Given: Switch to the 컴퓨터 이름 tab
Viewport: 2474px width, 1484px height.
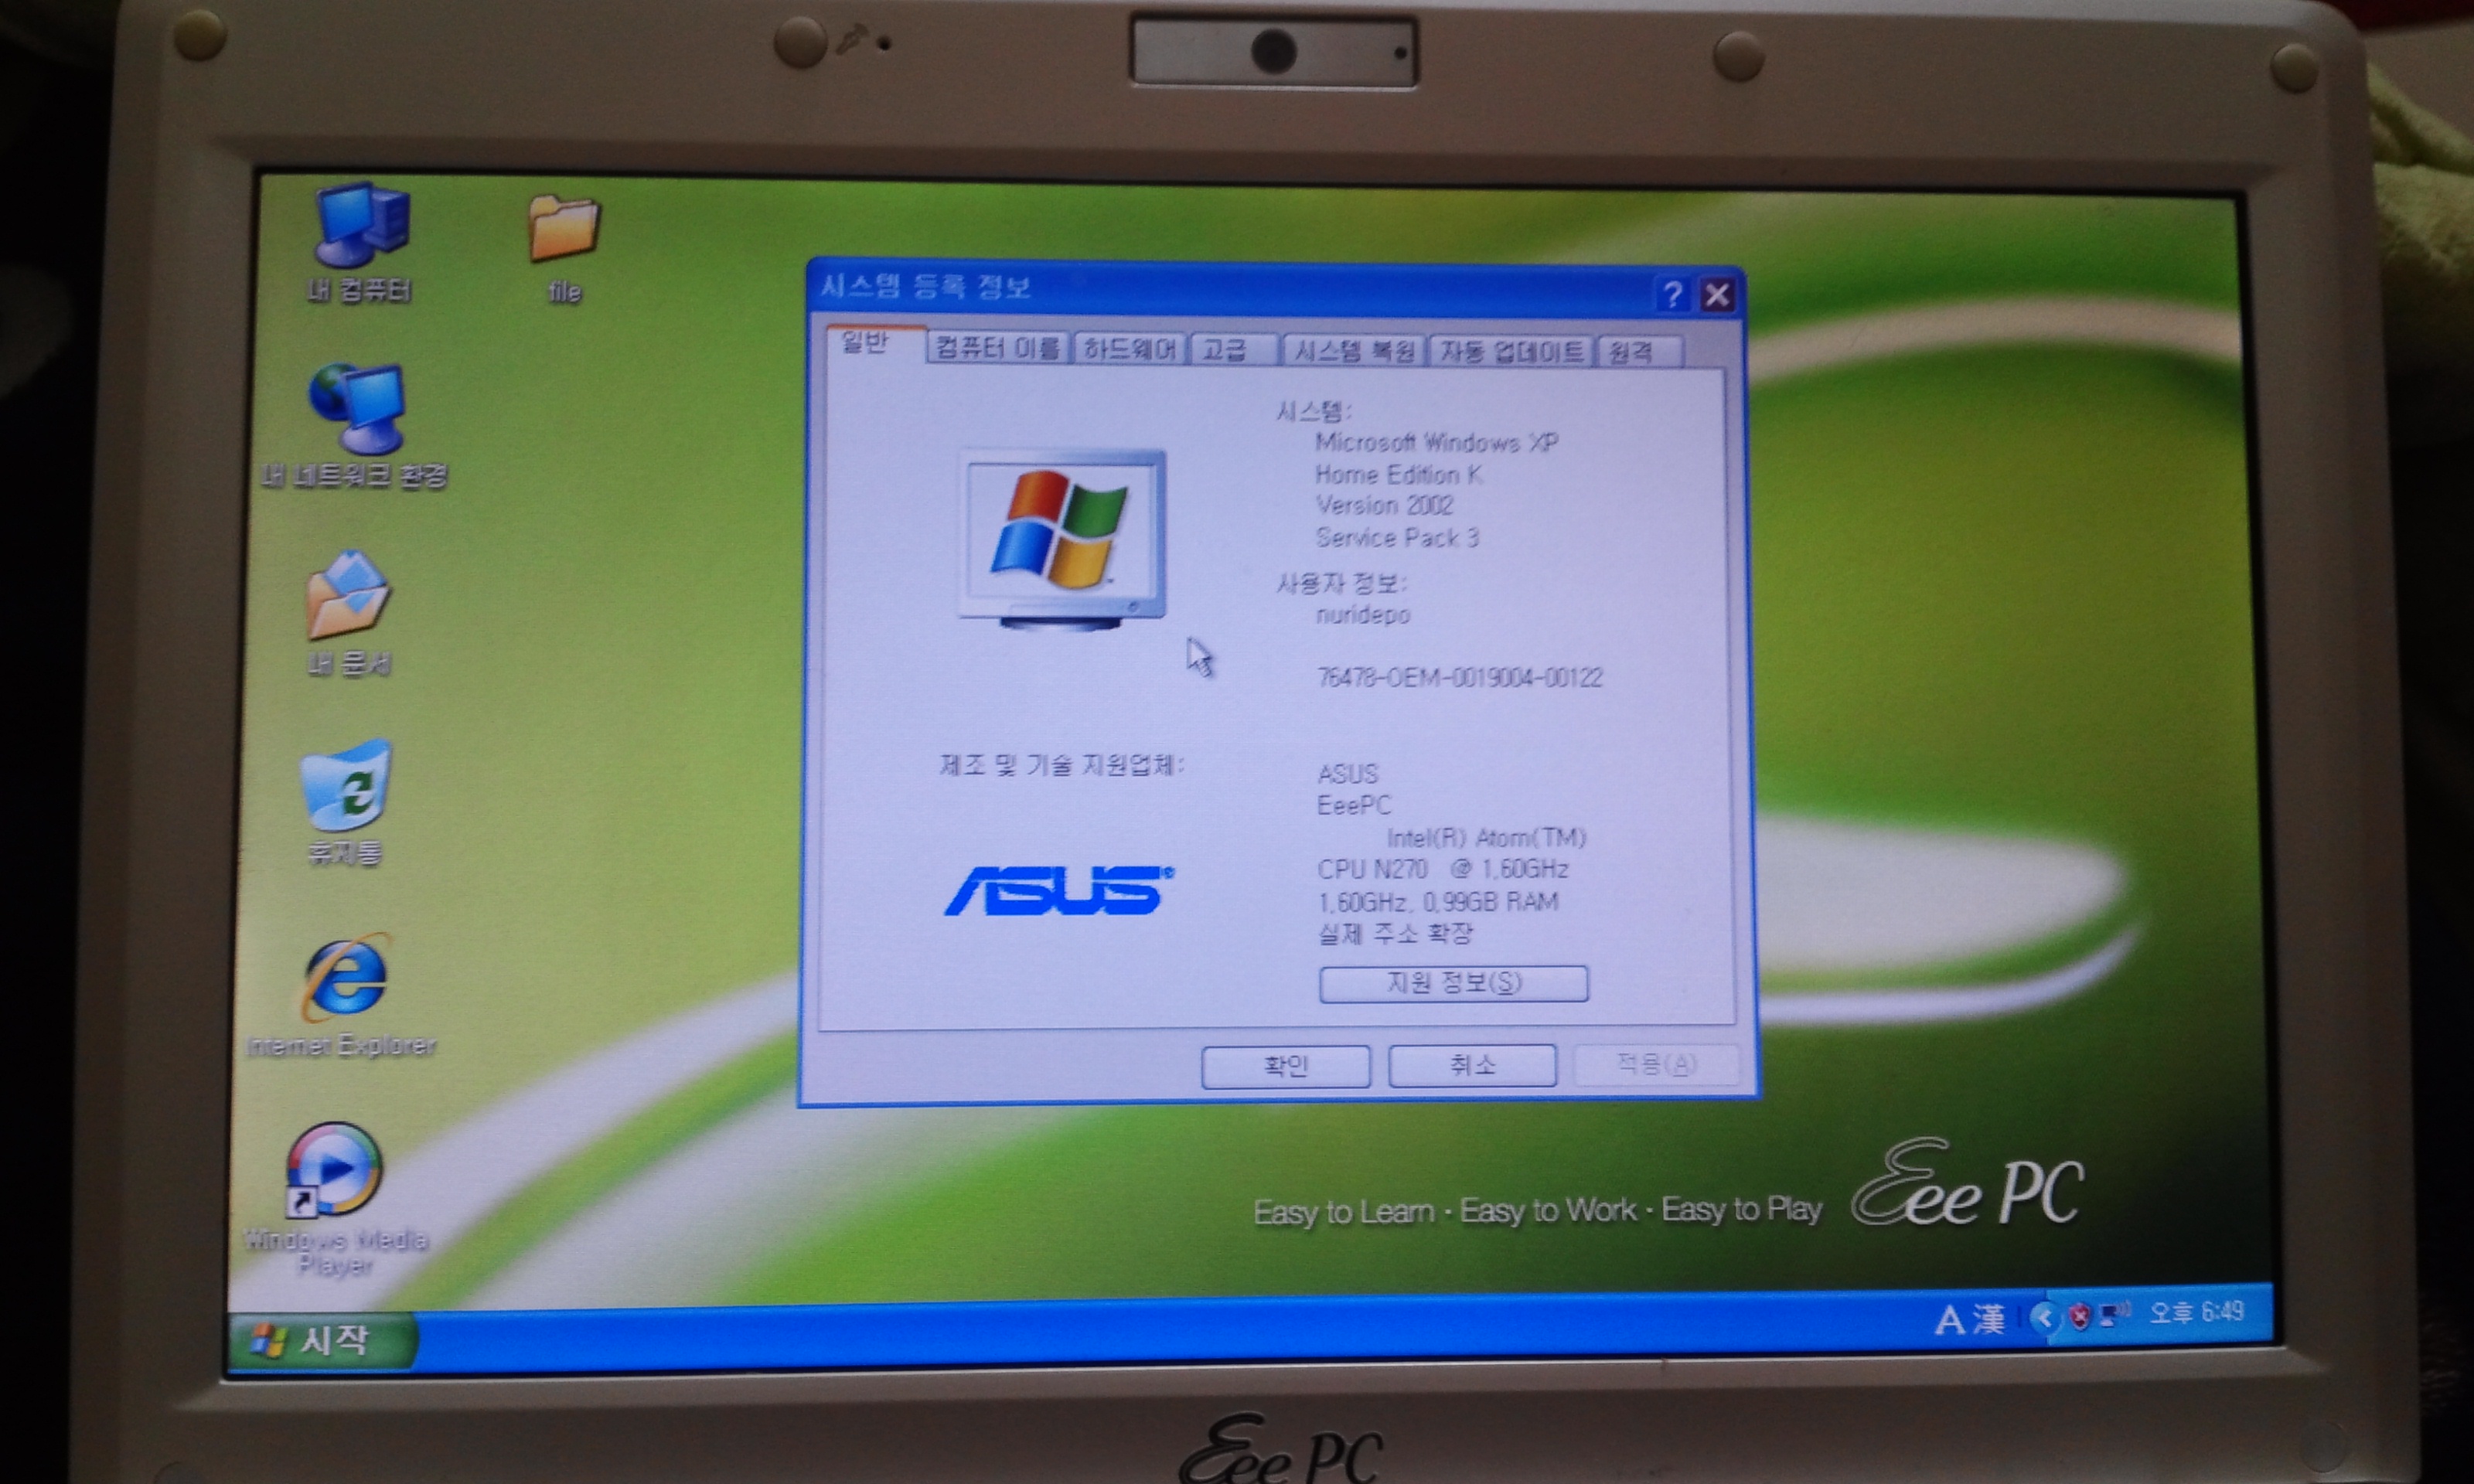Looking at the screenshot, I should click(x=998, y=348).
